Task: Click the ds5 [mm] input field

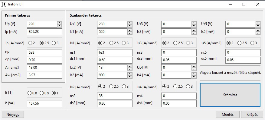Action: click(243, 60)
